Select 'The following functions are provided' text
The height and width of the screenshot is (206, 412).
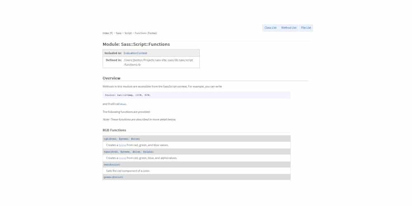coord(126,112)
